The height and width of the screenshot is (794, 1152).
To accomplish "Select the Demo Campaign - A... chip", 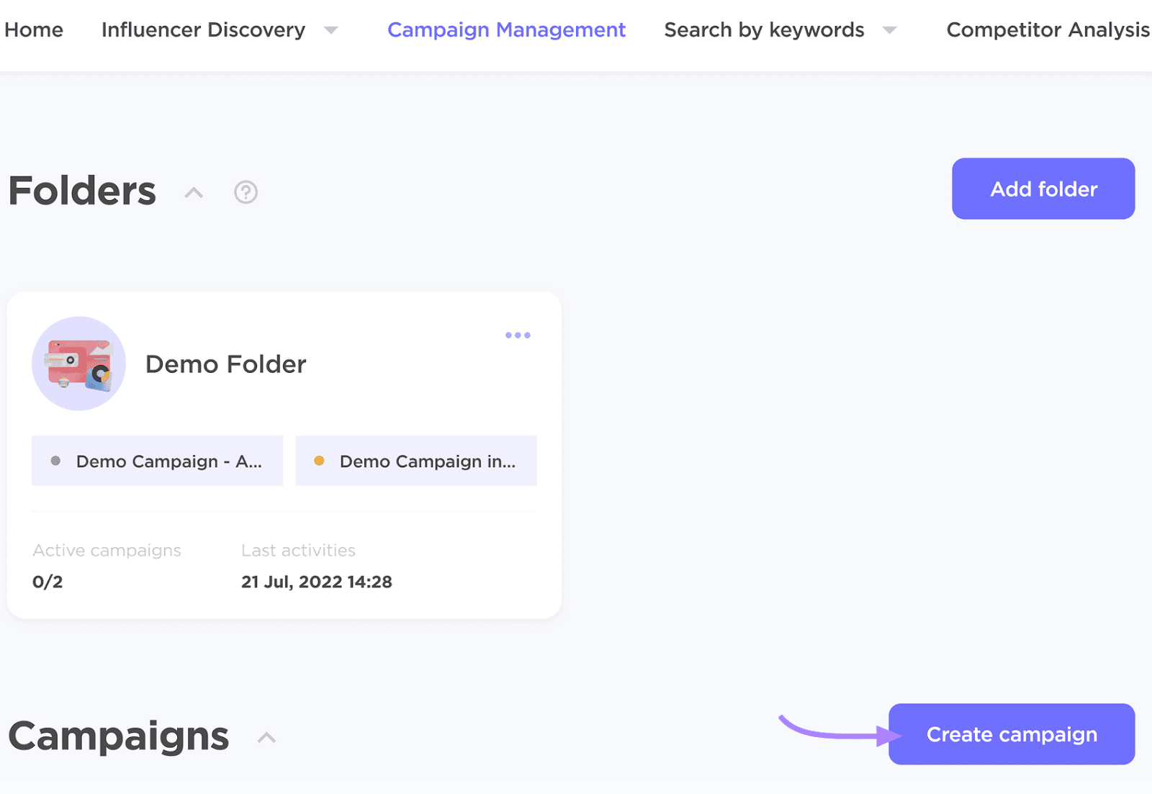I will point(157,461).
